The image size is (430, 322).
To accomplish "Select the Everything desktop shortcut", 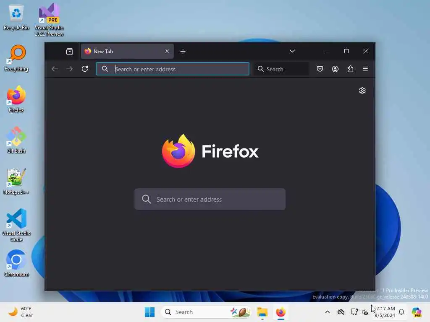I will click(16, 58).
